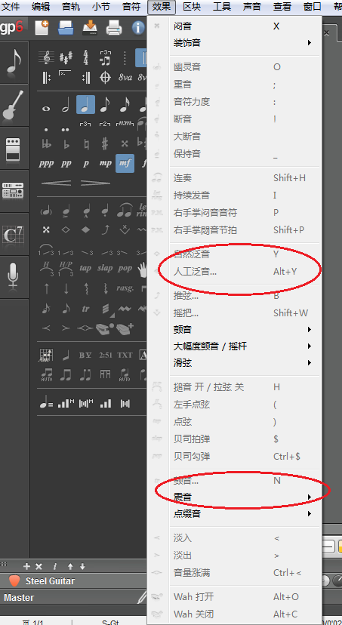Choose 闷音 from the effects menu
Screen dimensions: 342x625
242,26
